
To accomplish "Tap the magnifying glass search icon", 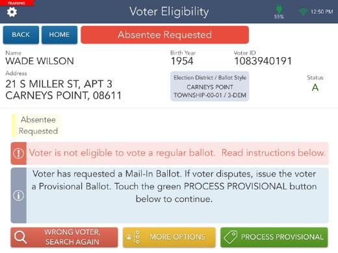I will 20,237.
